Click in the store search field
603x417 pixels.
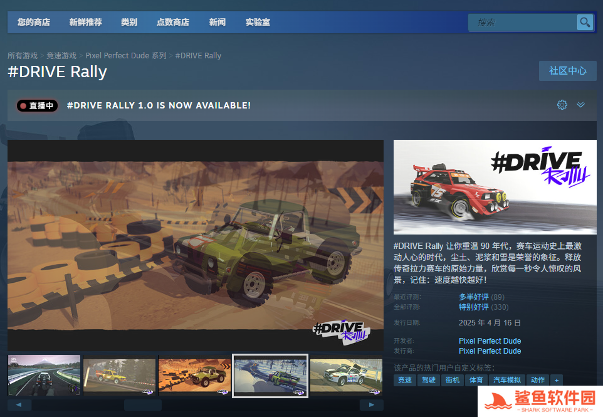pos(522,23)
